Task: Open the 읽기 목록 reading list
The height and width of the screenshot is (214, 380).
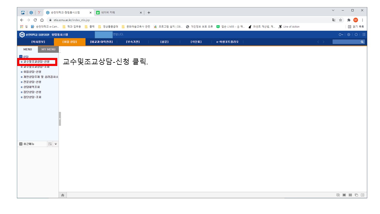Action: coord(356,27)
